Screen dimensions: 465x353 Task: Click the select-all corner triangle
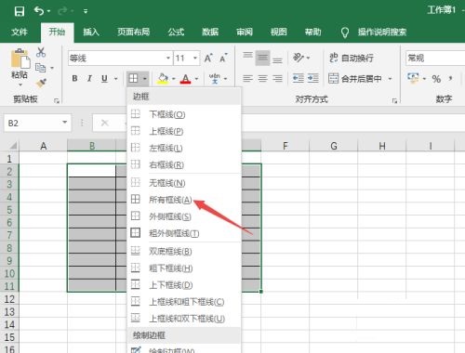12,145
